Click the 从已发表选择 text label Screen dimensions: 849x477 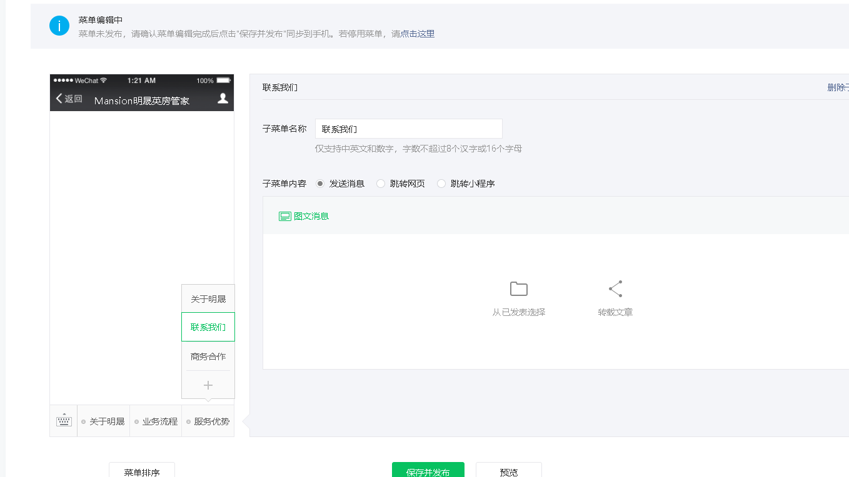pyautogui.click(x=519, y=312)
